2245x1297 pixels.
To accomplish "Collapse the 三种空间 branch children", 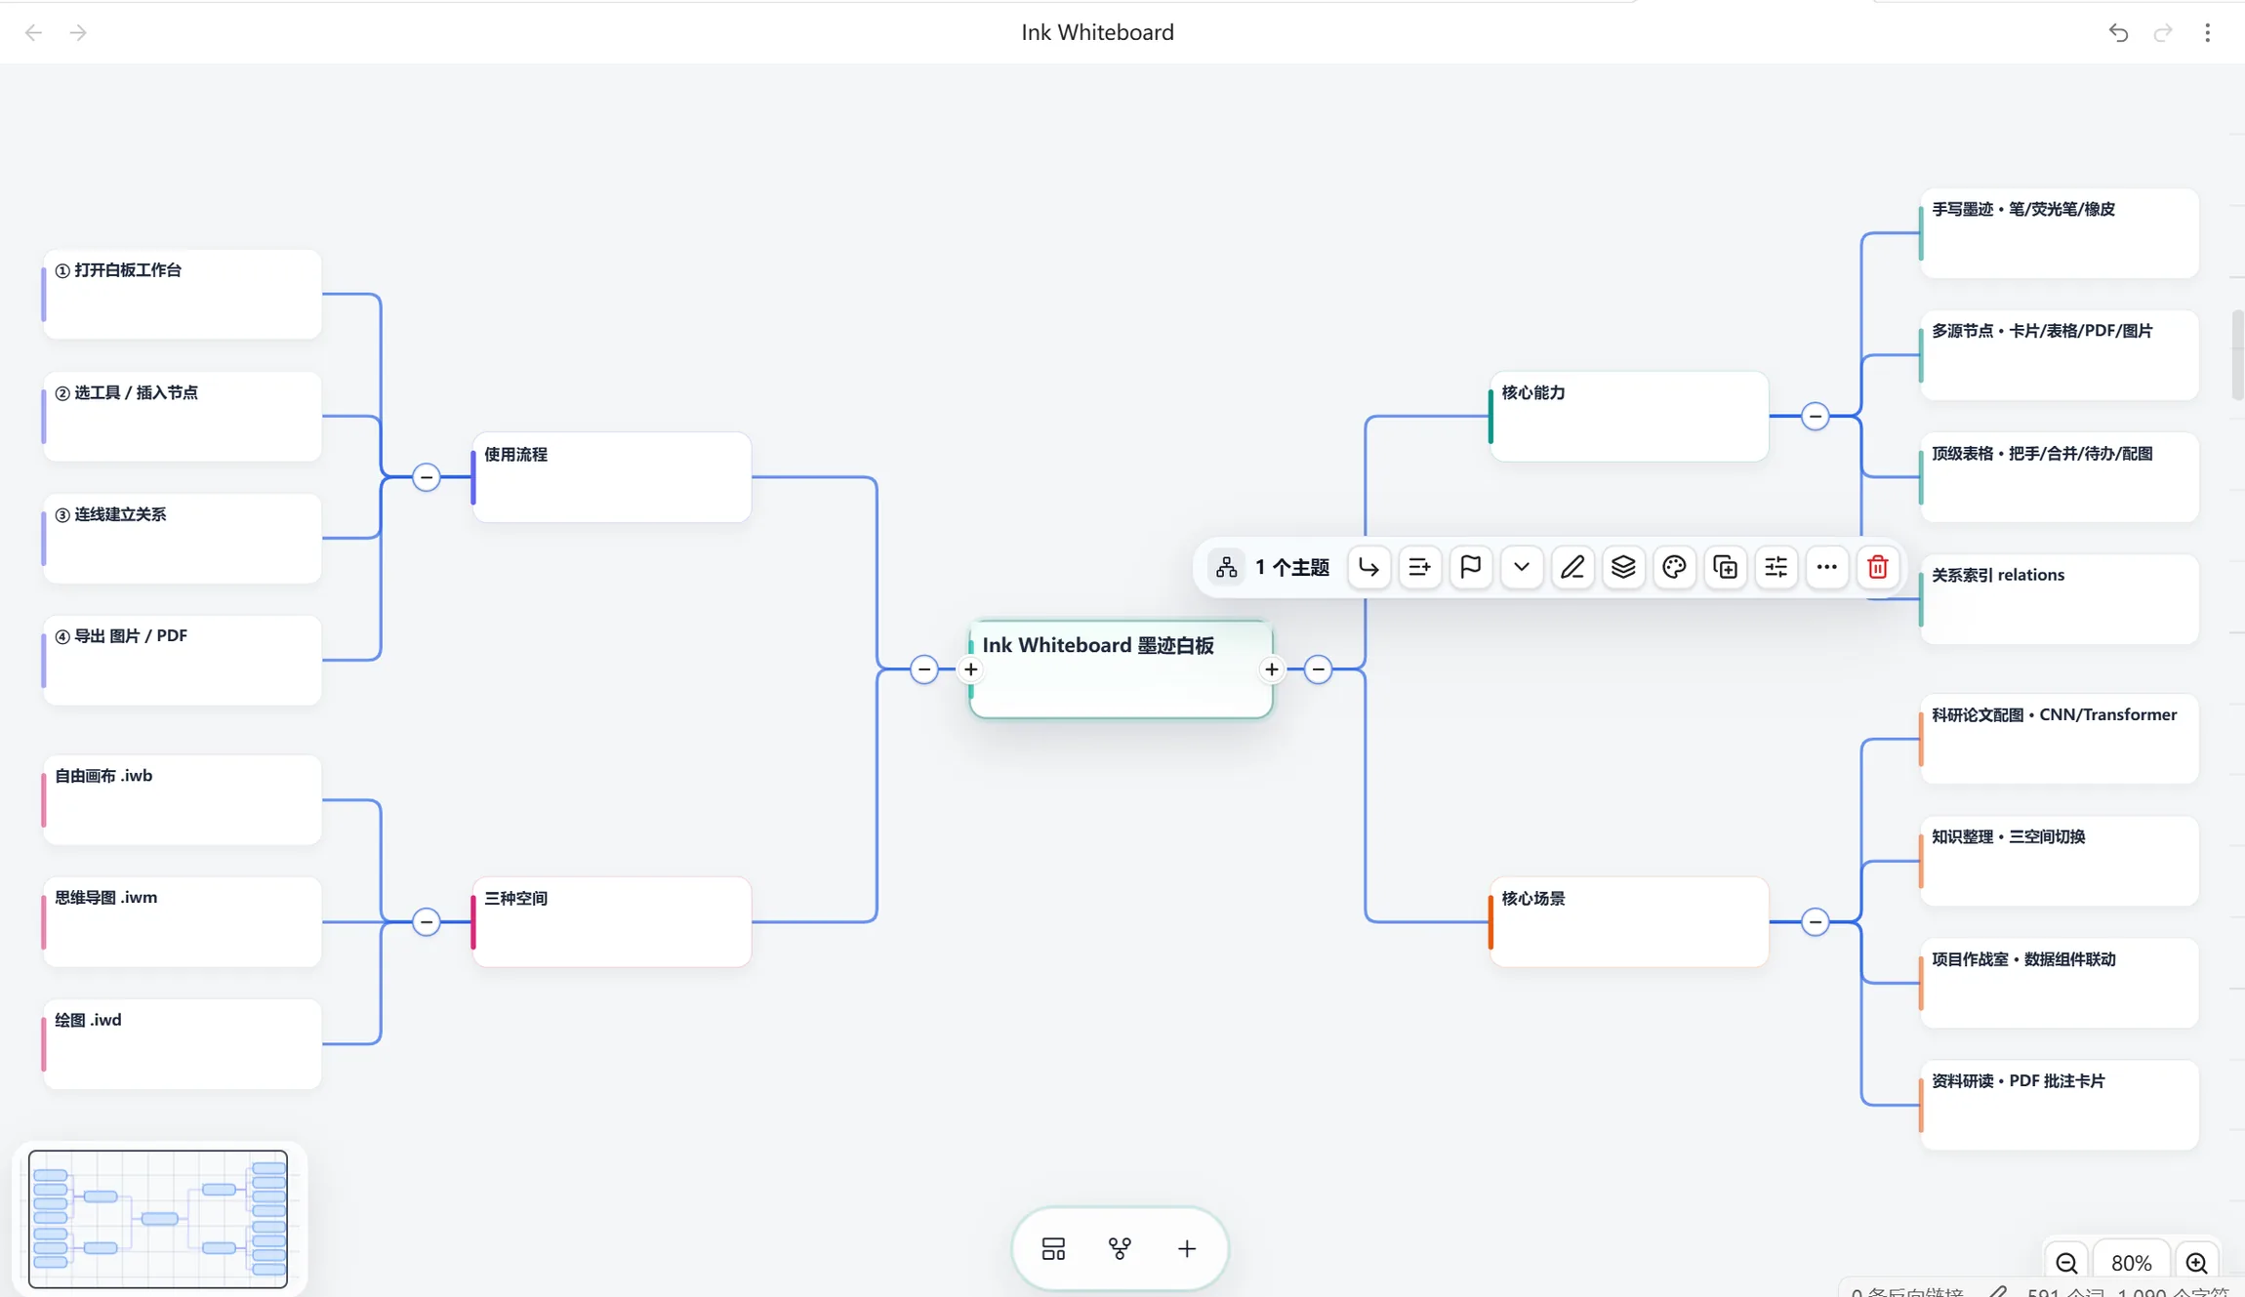I will tap(427, 922).
